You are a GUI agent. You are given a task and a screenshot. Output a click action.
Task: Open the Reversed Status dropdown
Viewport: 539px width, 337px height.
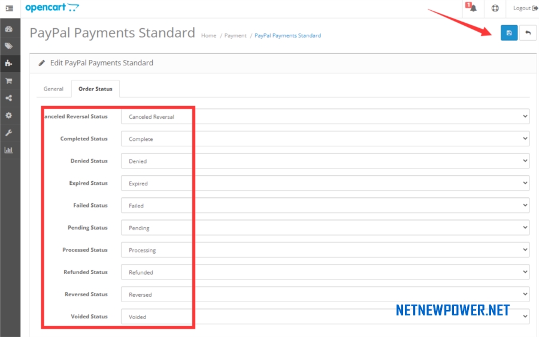(x=325, y=294)
